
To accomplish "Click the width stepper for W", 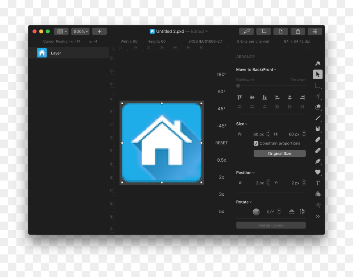I will (268, 134).
